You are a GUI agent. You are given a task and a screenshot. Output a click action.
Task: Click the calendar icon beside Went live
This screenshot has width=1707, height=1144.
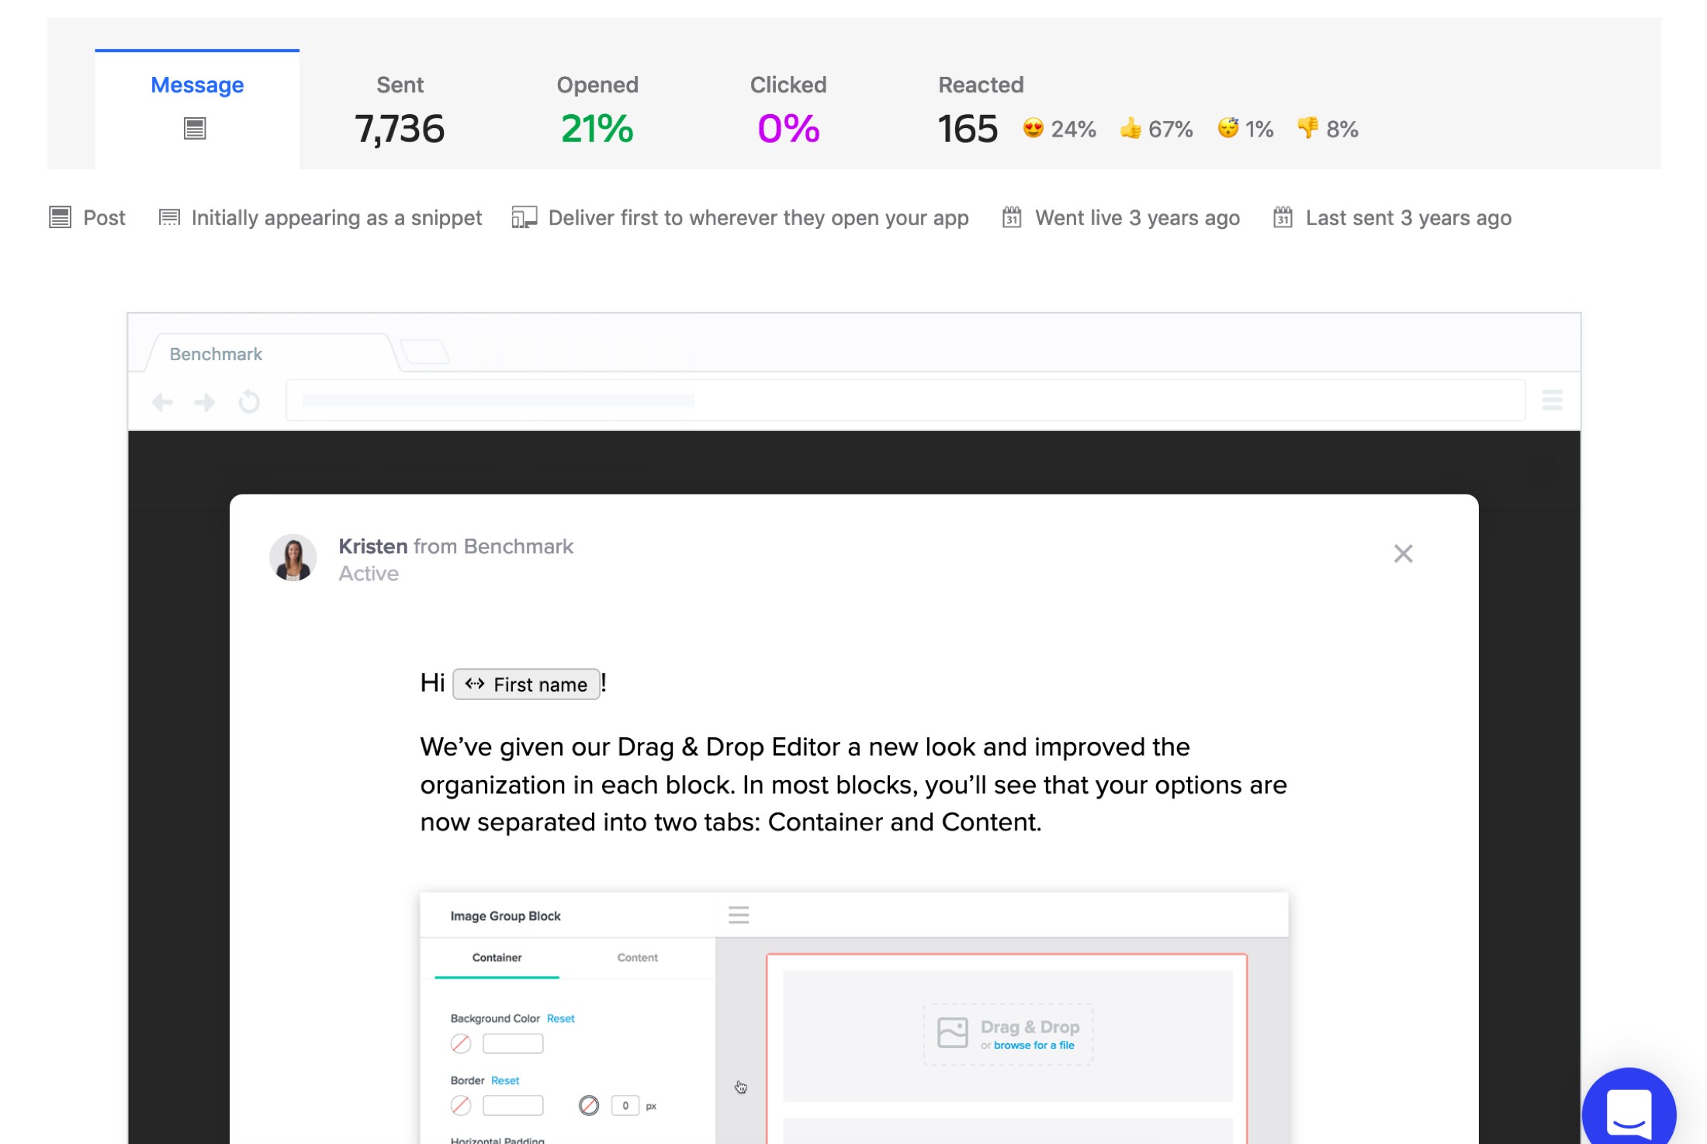click(1012, 217)
